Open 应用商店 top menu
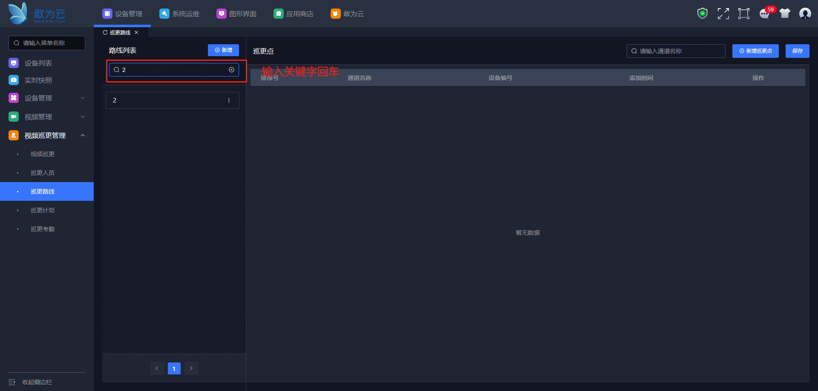This screenshot has height=391, width=818. pyautogui.click(x=294, y=14)
